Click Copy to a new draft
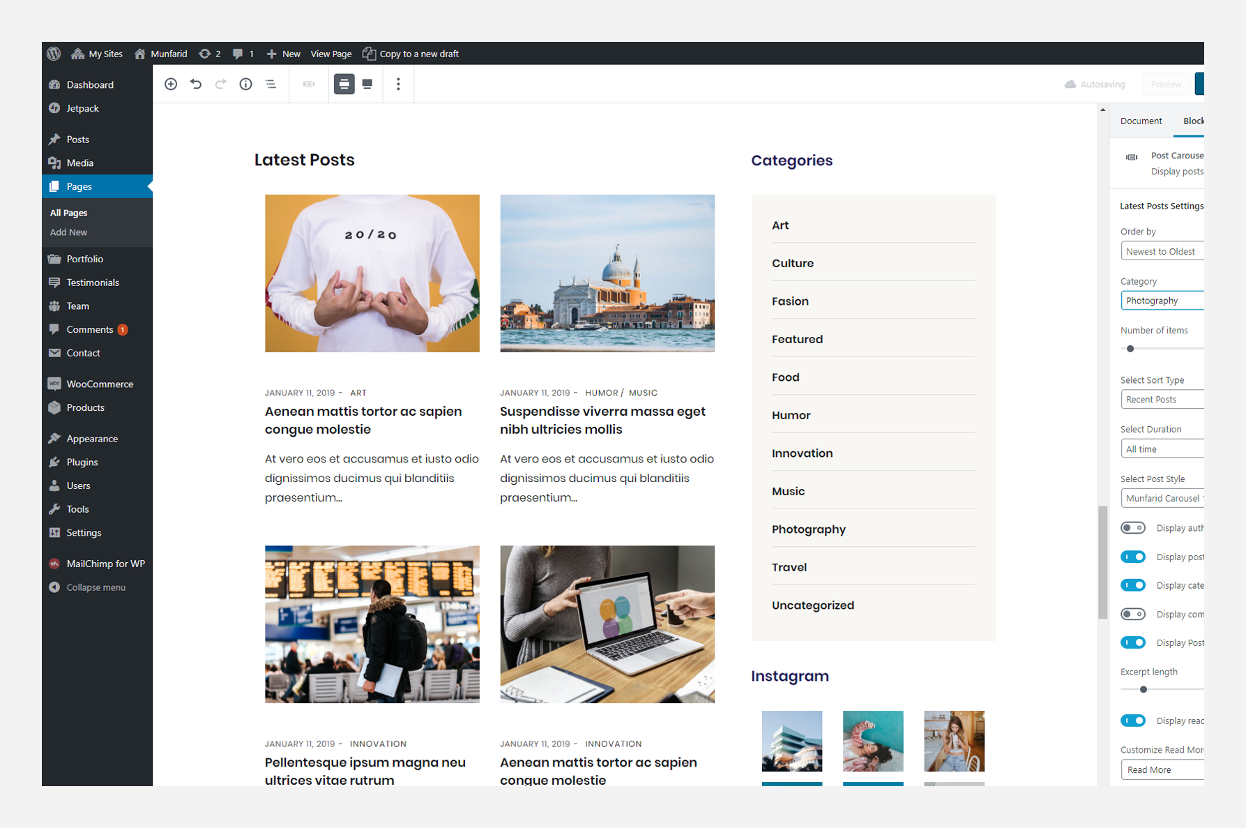The image size is (1246, 828). tap(418, 54)
